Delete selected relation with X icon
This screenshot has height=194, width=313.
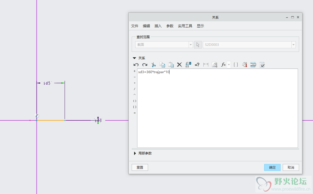coord(179,65)
